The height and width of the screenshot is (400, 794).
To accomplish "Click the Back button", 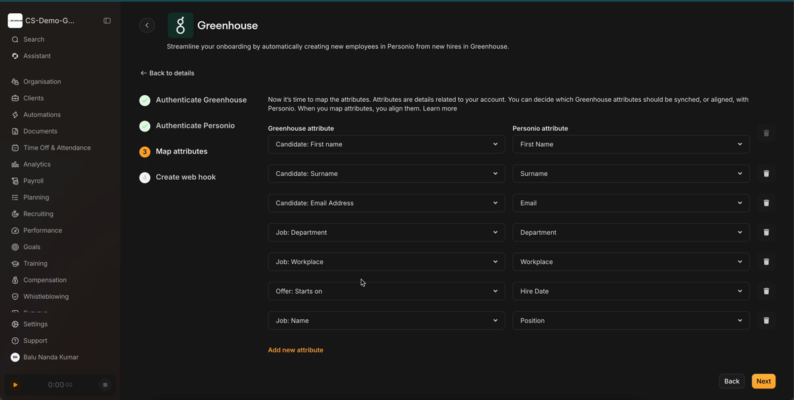I will coord(732,381).
